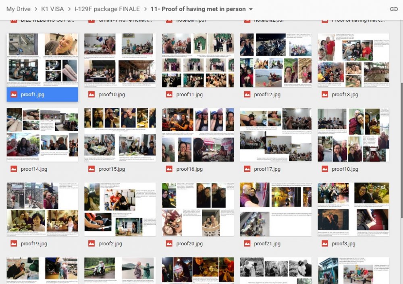Click the proof16.jpg file name
Image resolution: width=403 pixels, height=284 pixels.
pyautogui.click(x=189, y=169)
